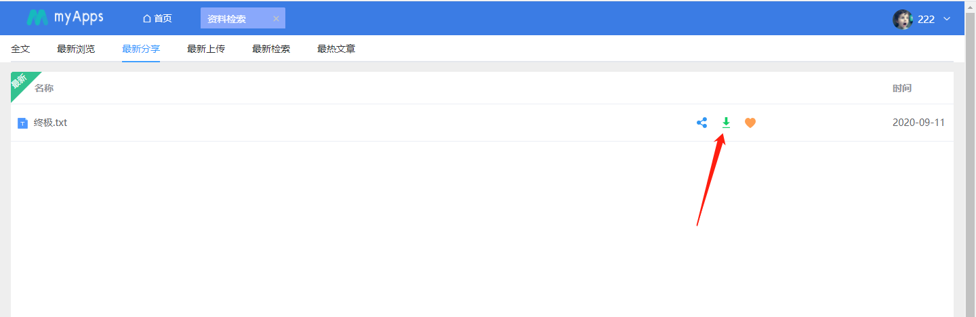Viewport: 976px width, 317px height.
Task: Share the 终极.txt file
Action: [701, 123]
